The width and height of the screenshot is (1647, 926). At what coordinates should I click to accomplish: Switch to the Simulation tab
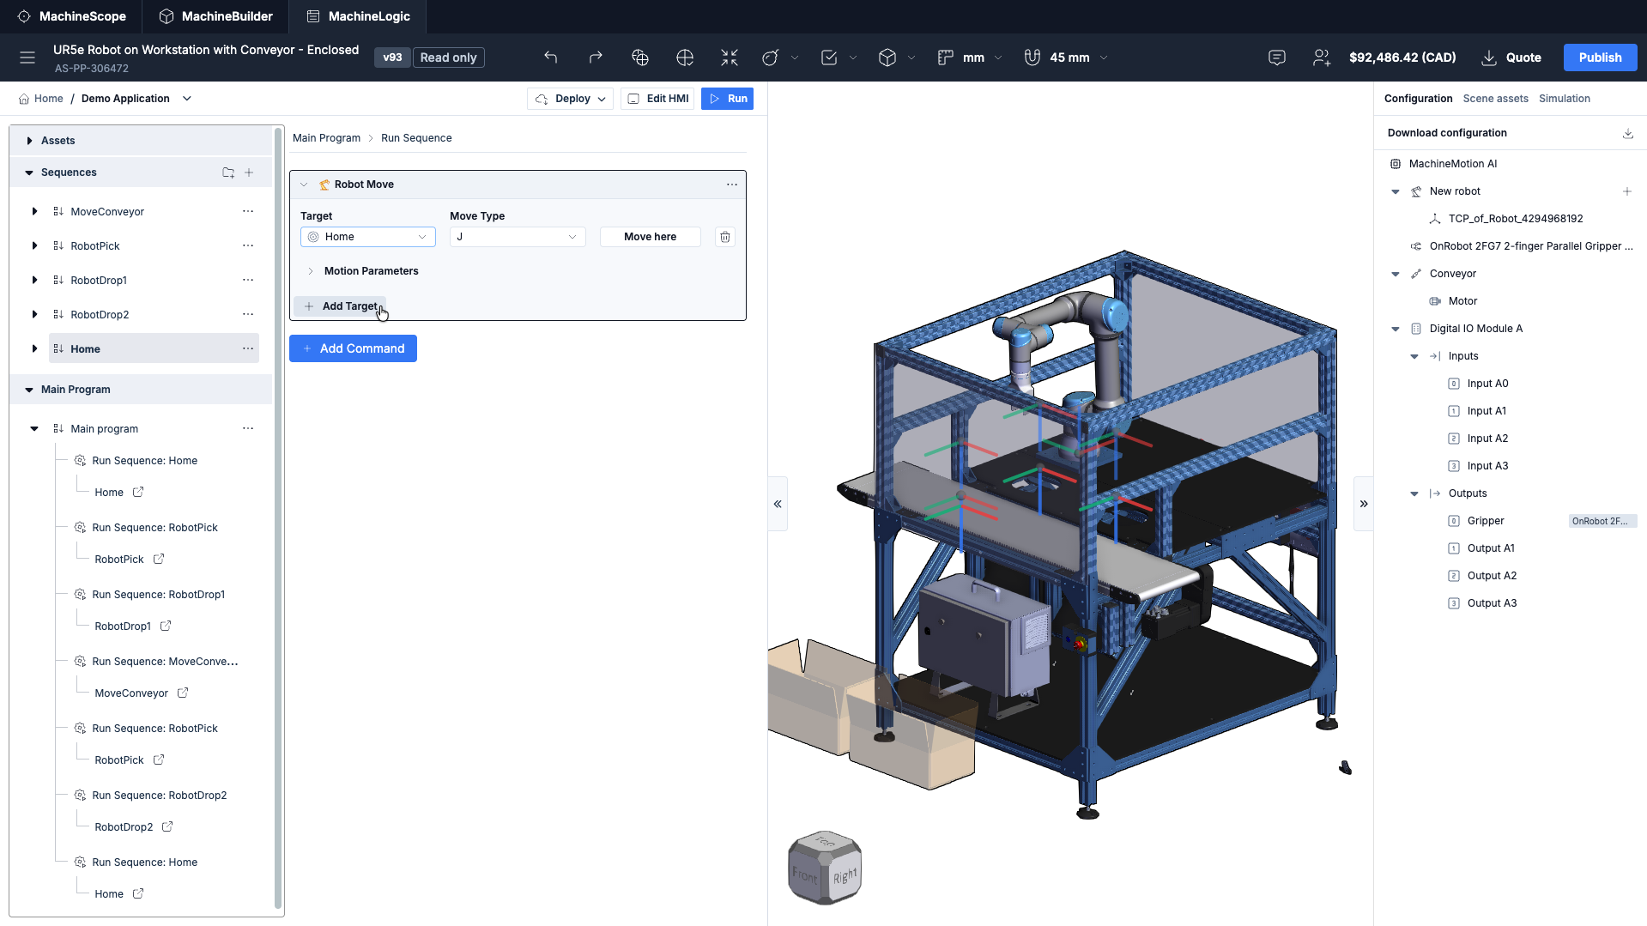tap(1564, 99)
